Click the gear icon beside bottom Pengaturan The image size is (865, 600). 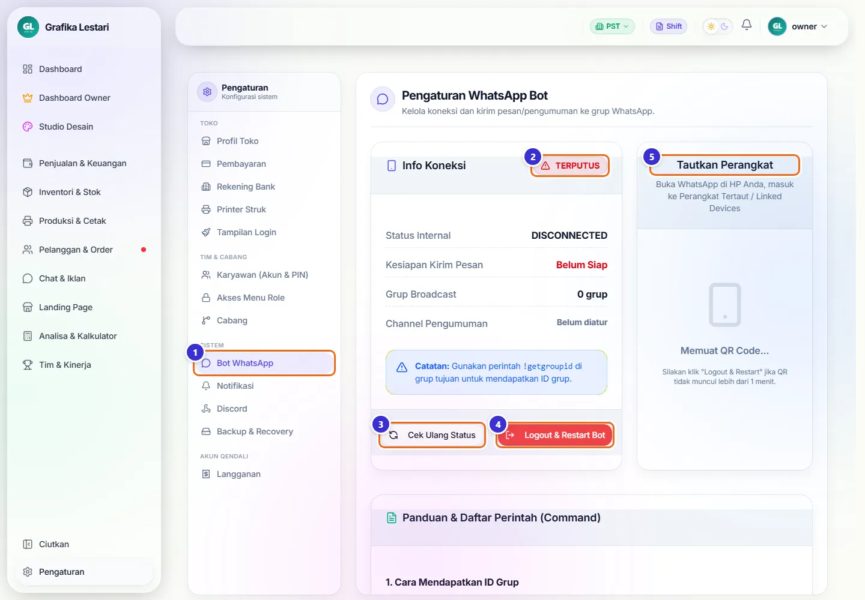tap(28, 572)
